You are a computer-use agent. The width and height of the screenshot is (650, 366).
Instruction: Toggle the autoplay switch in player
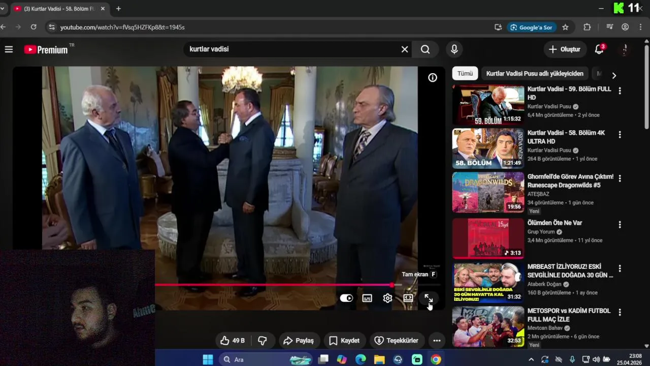click(346, 298)
